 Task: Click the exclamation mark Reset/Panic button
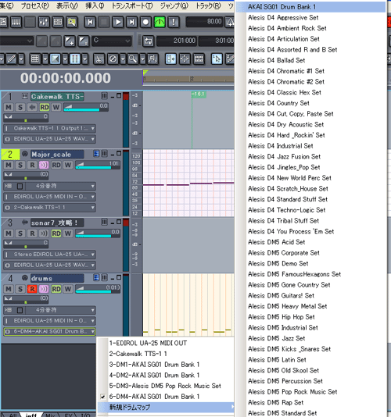click(x=174, y=22)
